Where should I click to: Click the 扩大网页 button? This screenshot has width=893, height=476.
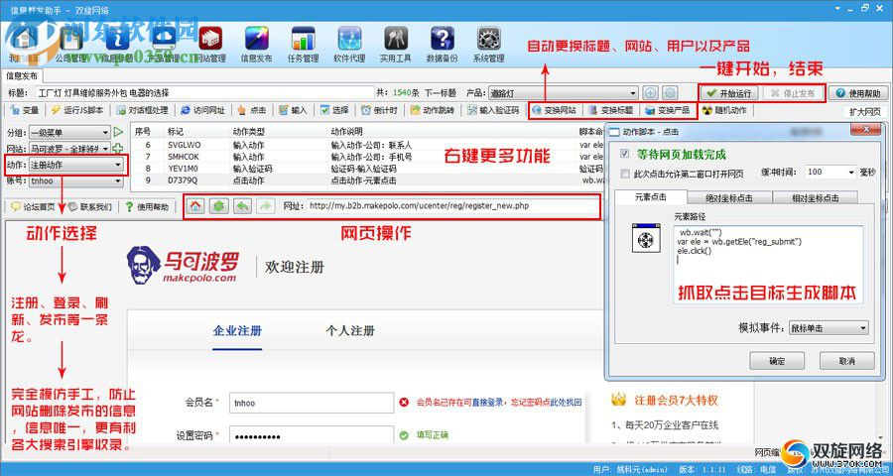(864, 112)
